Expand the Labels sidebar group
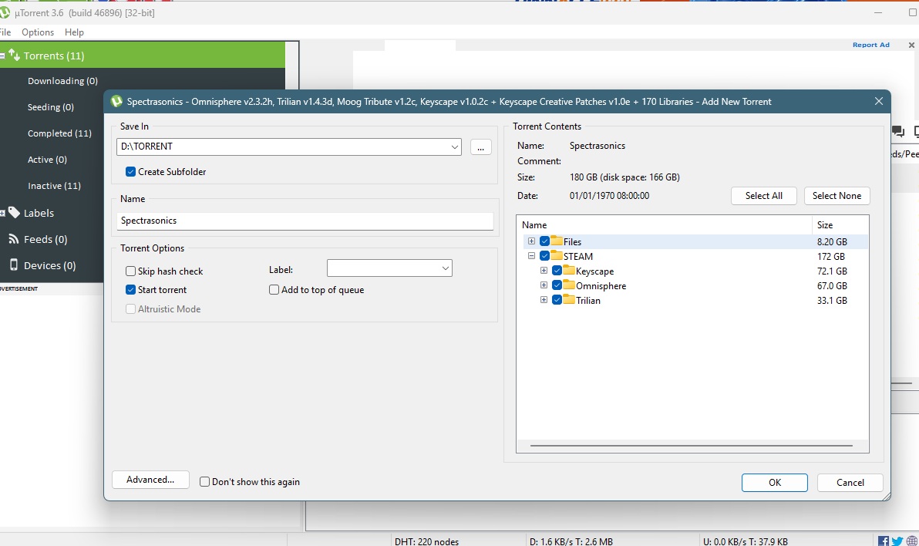919x546 pixels. point(2,213)
